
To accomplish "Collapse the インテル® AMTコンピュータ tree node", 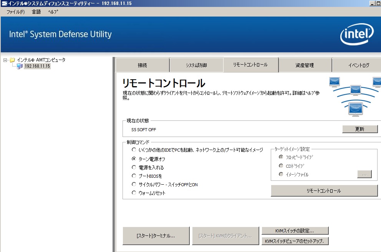I will (x=5, y=60).
